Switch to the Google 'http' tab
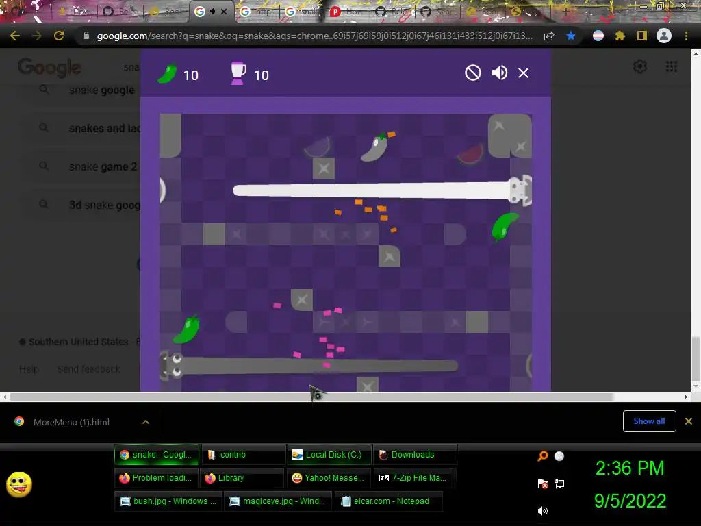 coord(257,12)
